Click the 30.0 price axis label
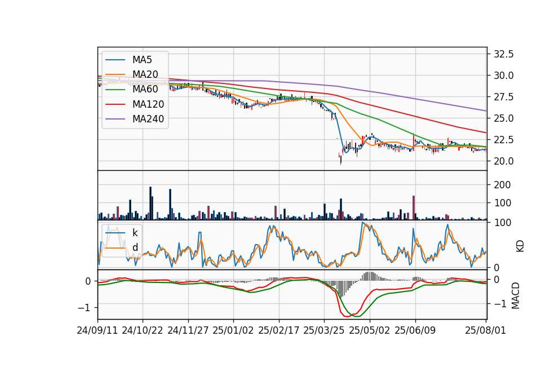This screenshot has width=541, height=389. 504,76
